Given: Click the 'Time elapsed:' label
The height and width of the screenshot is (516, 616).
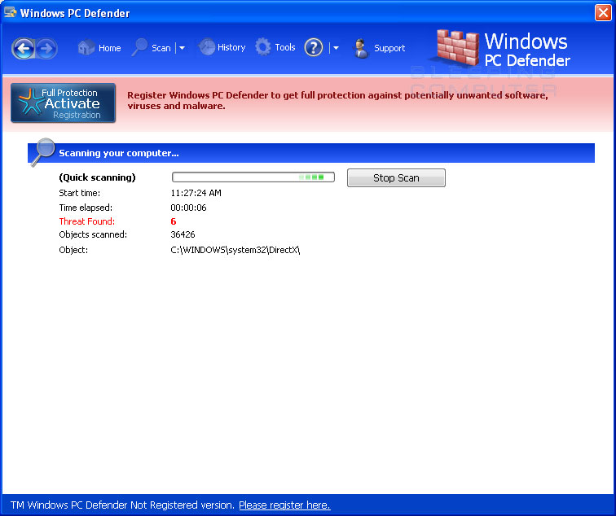Looking at the screenshot, I should pos(86,208).
